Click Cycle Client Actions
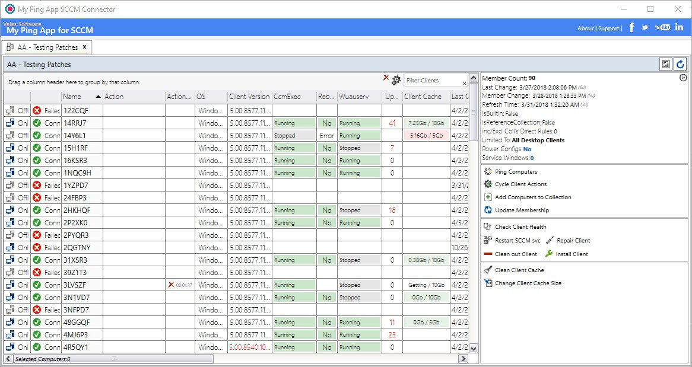 [x=515, y=184]
